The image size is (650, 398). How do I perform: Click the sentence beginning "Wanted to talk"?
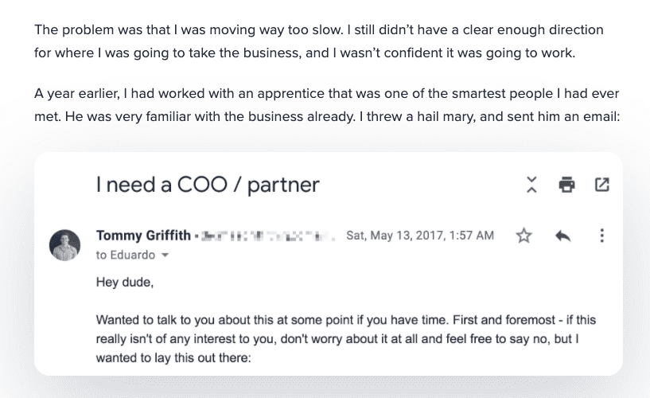pos(272,320)
